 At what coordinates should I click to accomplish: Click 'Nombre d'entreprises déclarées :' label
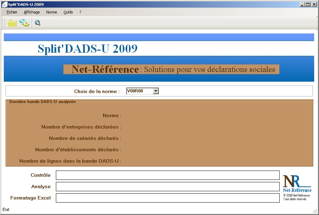coord(81,127)
